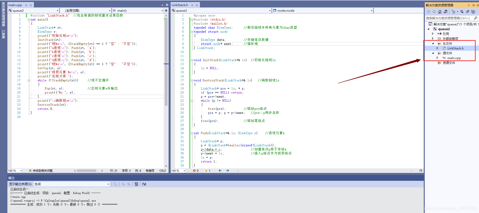The image size is (479, 213).
Task: Click the Show All Files icon
Action: tap(473, 12)
